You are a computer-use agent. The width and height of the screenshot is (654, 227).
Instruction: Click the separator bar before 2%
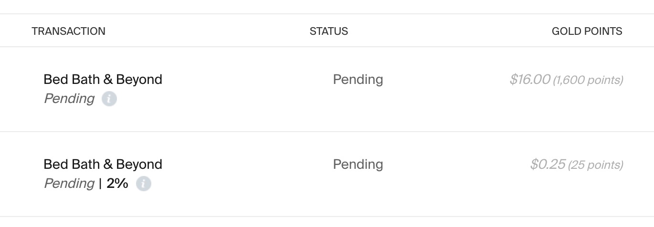100,184
